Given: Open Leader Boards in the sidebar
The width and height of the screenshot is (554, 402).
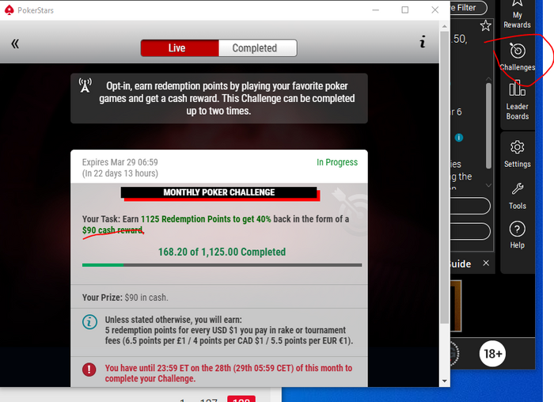Looking at the screenshot, I should (518, 100).
